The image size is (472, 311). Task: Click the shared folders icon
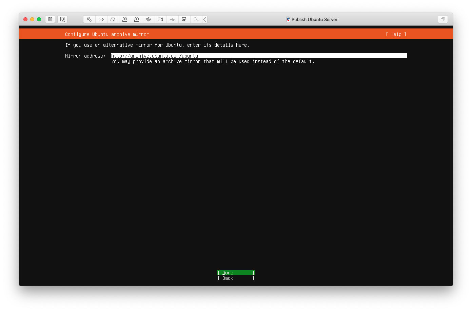(196, 19)
